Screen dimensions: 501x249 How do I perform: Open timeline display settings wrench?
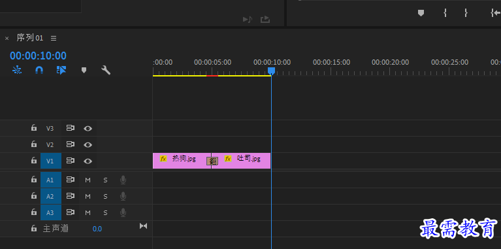coord(106,70)
